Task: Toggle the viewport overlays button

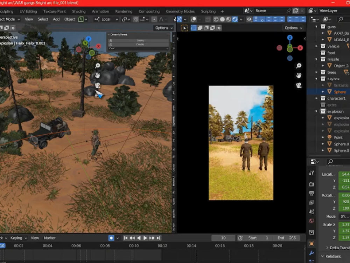Action: click(194, 19)
